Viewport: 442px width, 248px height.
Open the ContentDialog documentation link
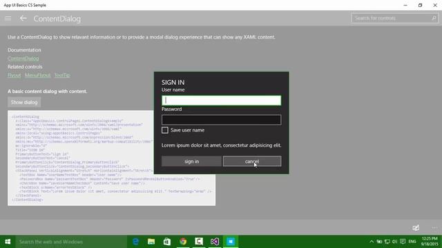coord(23,59)
